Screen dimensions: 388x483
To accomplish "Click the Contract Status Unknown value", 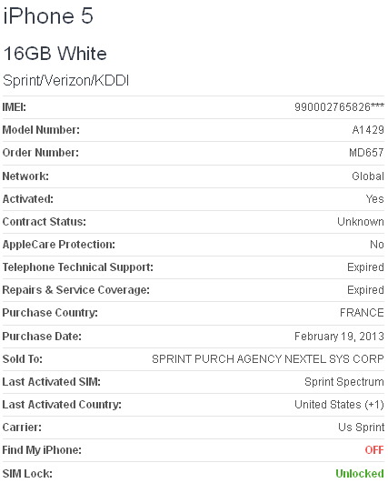I will click(361, 222).
